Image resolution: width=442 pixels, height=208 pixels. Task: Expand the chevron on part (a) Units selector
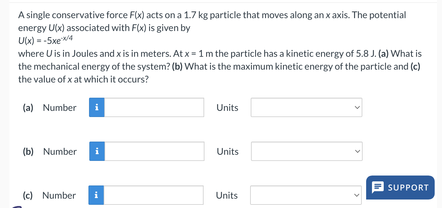click(357, 107)
